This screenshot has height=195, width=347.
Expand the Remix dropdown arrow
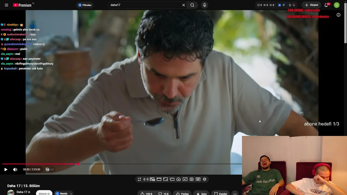(71, 193)
